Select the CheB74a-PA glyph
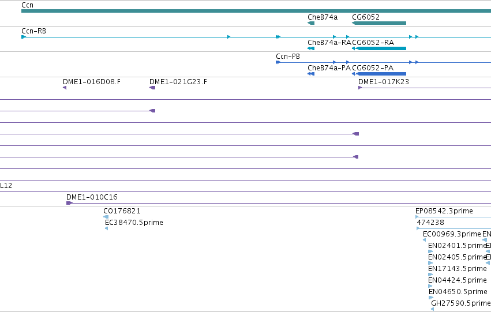 coord(311,74)
